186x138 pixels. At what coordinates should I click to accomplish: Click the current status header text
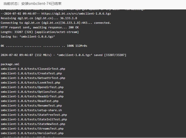[x=32, y=4]
